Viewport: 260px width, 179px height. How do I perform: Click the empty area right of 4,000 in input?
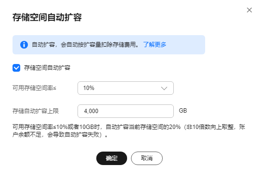pyautogui.click(x=135, y=111)
